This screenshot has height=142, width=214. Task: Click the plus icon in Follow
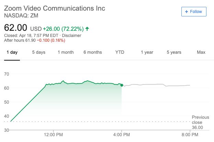click(x=187, y=12)
